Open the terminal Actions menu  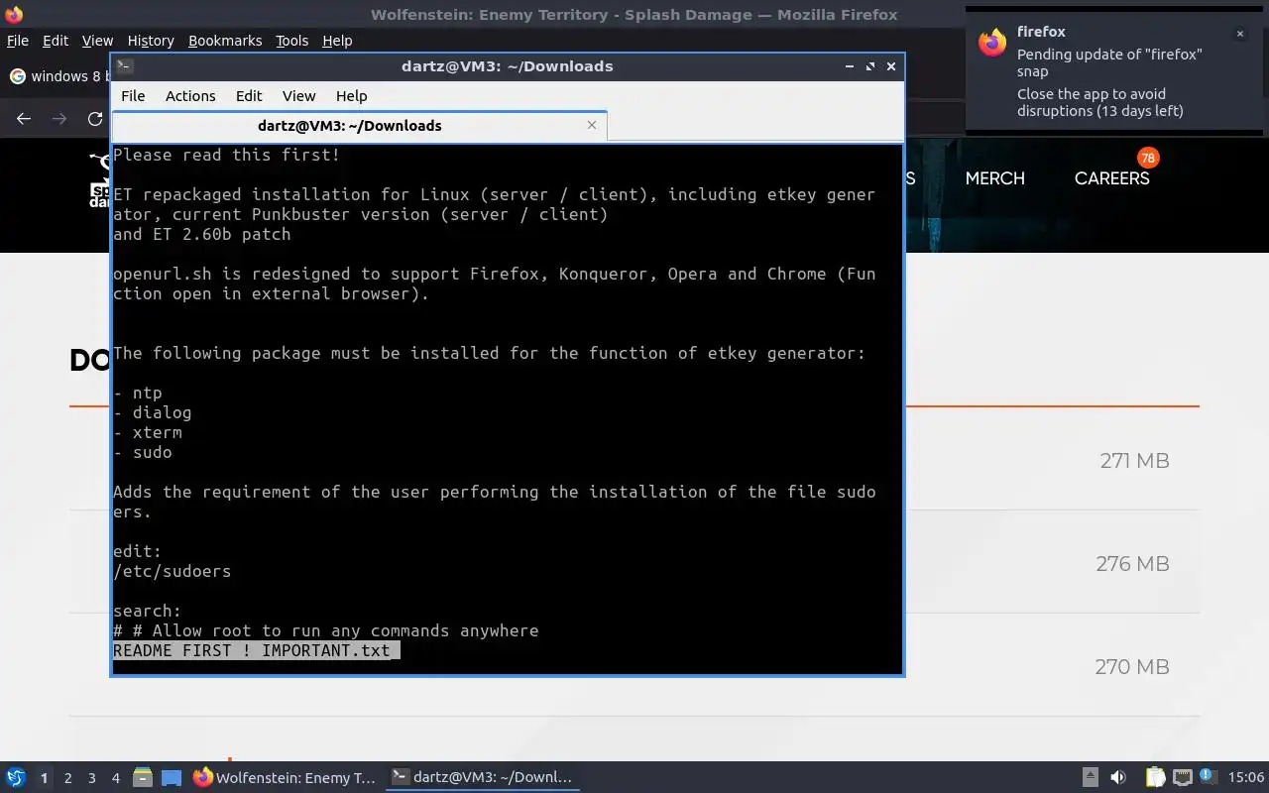pyautogui.click(x=190, y=96)
